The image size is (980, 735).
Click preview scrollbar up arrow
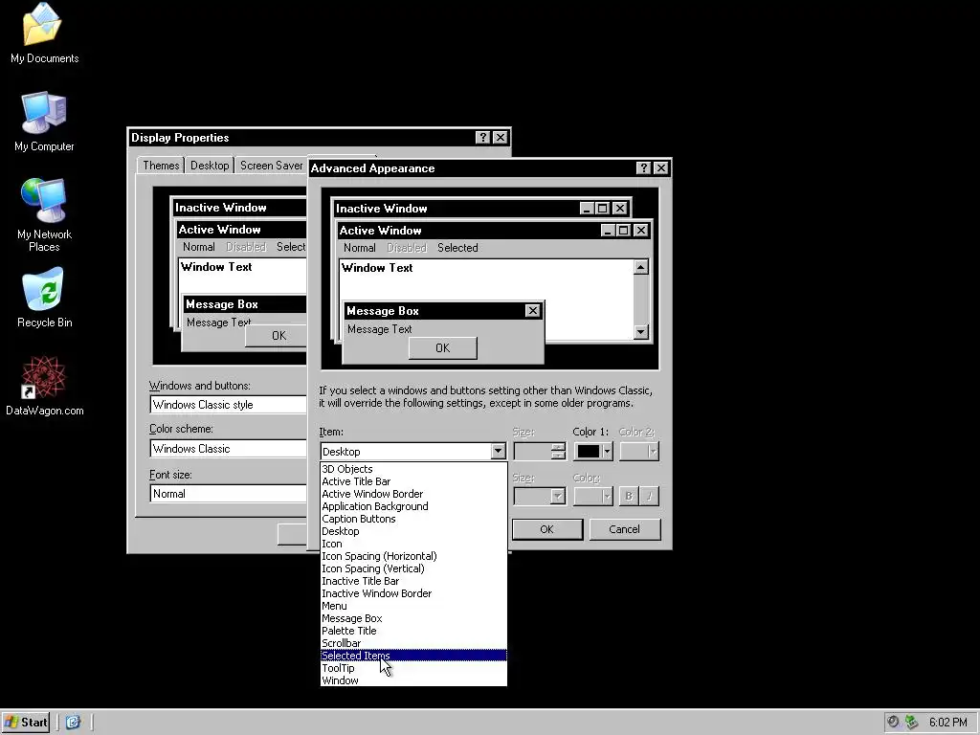(x=640, y=268)
